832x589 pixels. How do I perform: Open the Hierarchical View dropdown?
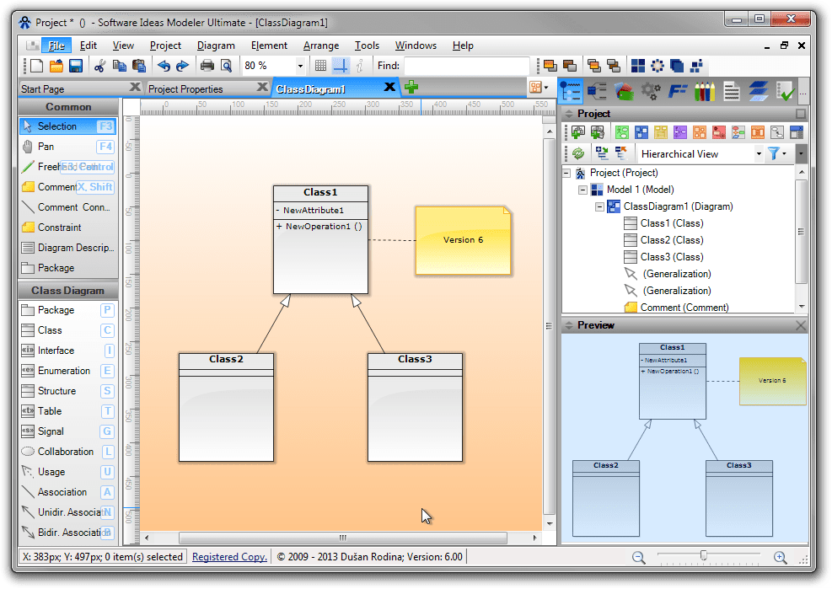click(760, 153)
